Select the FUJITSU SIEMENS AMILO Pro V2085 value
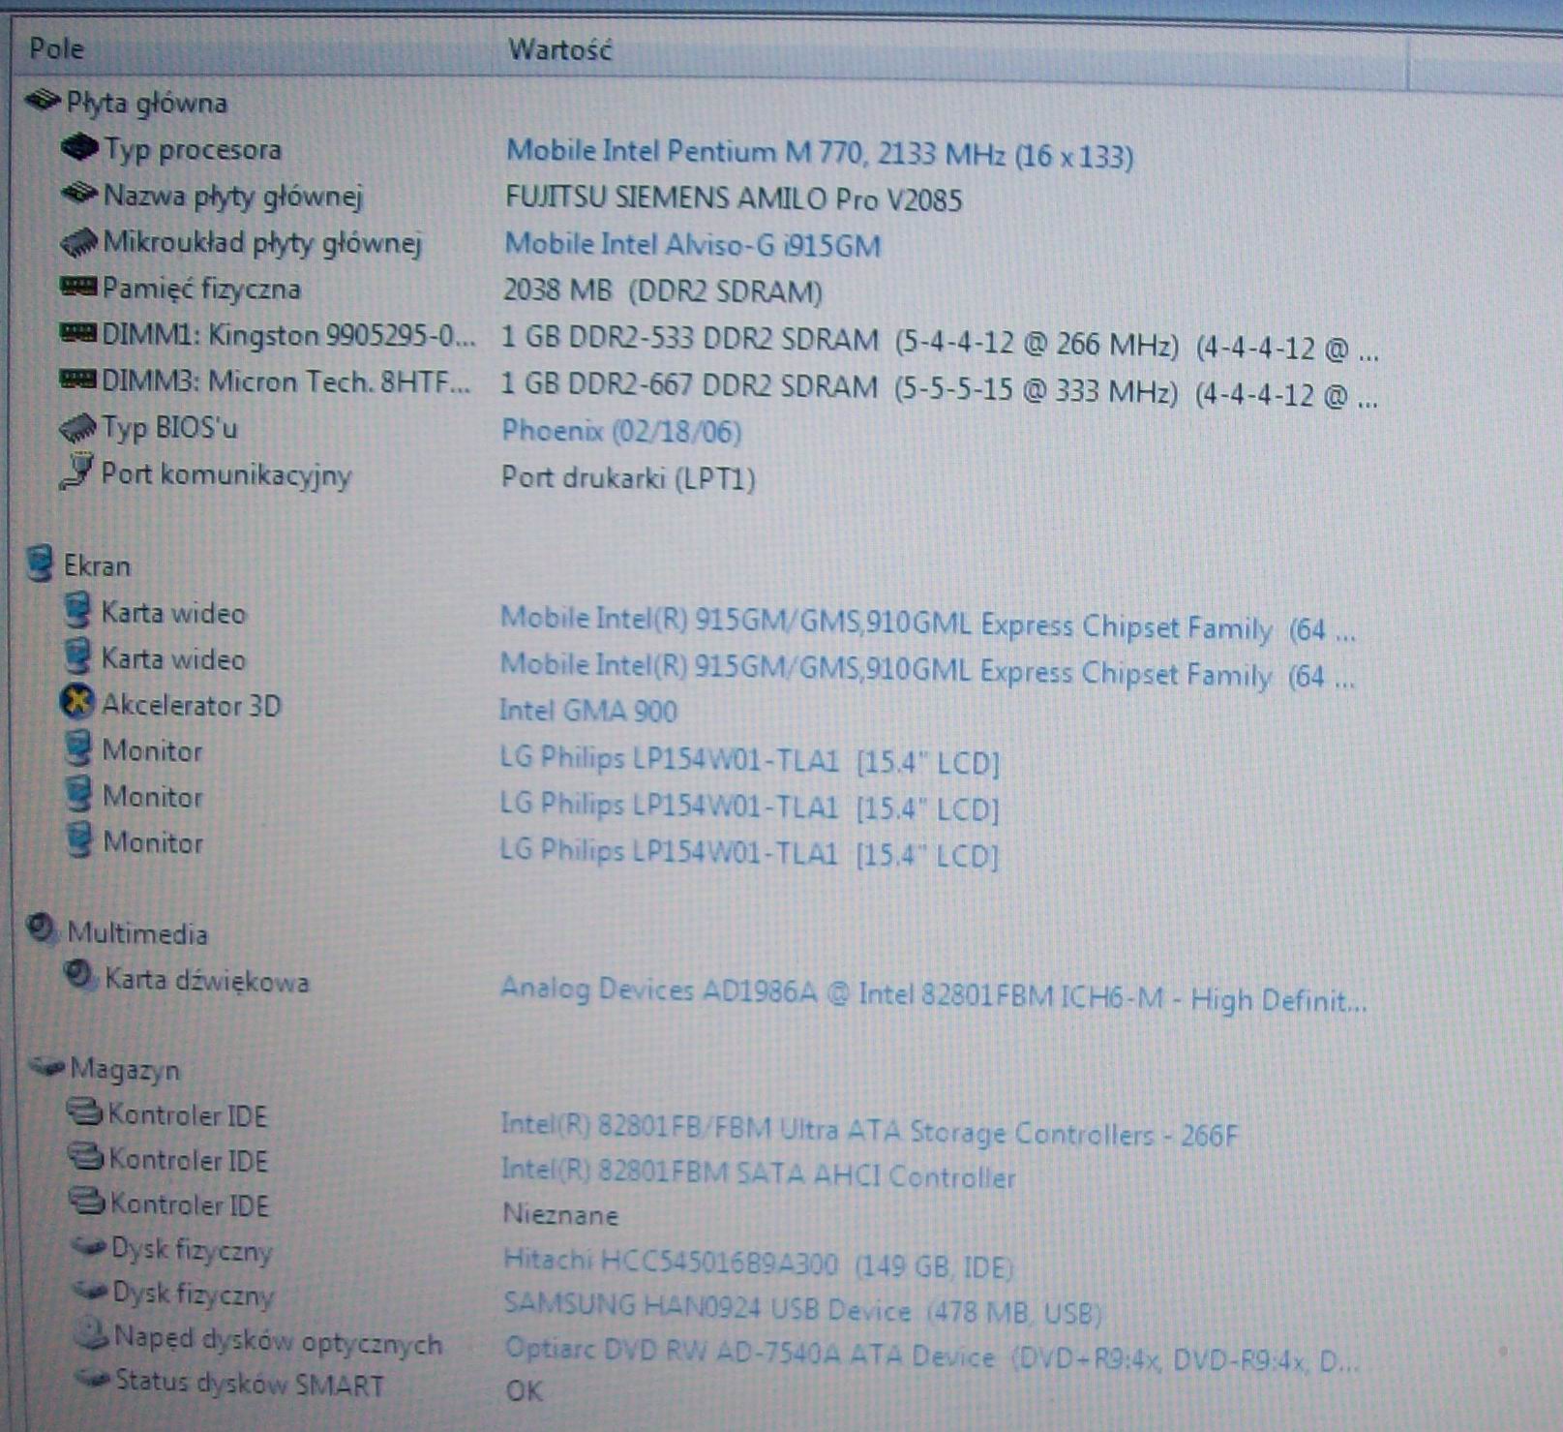The height and width of the screenshot is (1432, 1563). (734, 199)
